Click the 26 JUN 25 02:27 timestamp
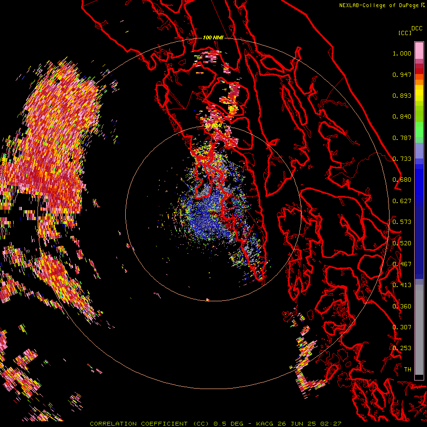Image resolution: width=427 pixels, height=427 pixels. point(309,424)
